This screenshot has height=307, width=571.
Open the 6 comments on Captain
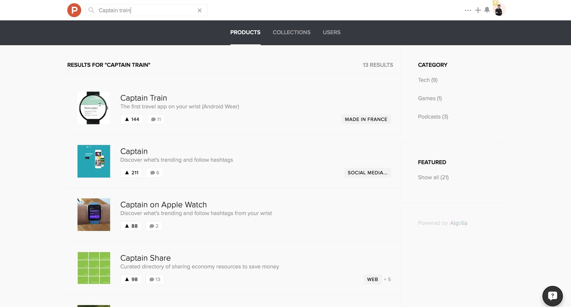tap(155, 173)
